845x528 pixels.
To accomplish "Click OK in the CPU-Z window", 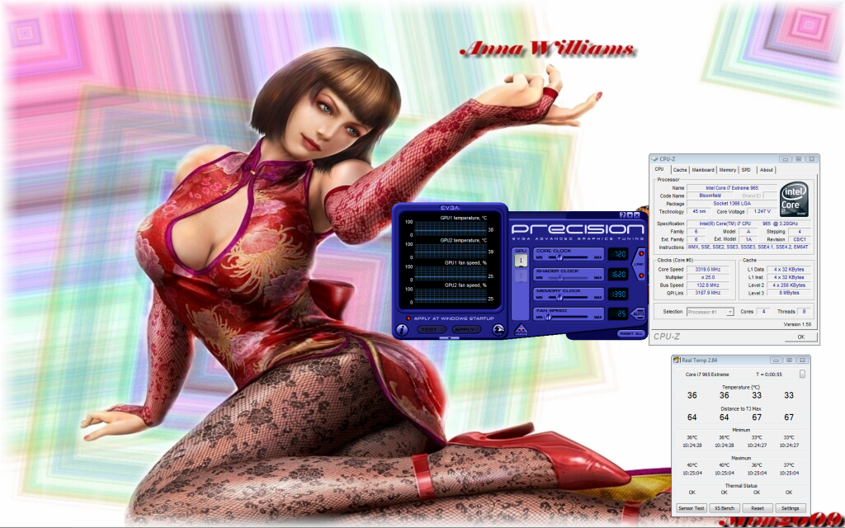I will click(800, 337).
